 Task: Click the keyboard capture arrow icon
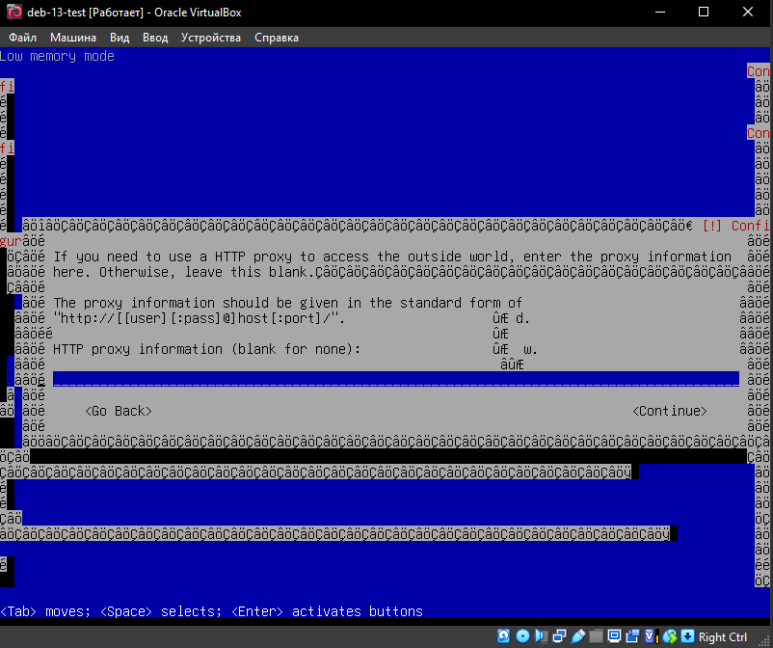point(687,636)
